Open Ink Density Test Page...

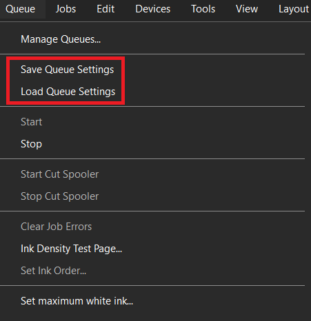152,249
